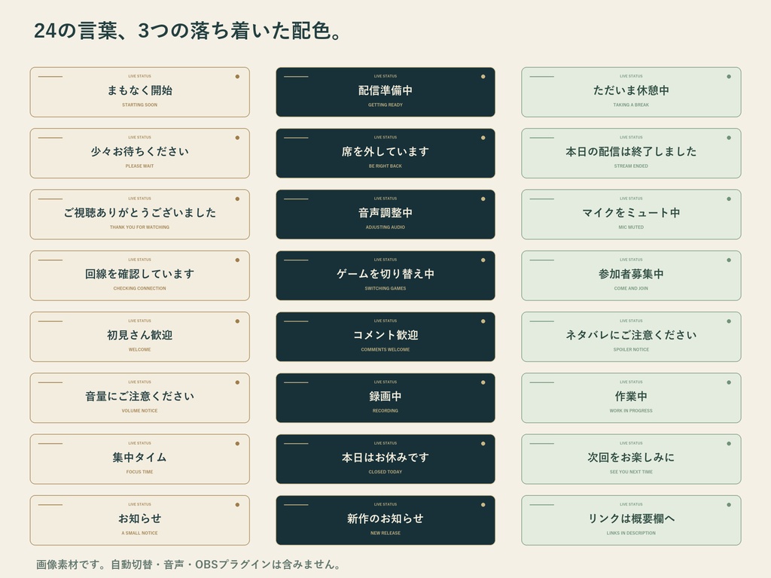The width and height of the screenshot is (771, 578).
Task: Click the status dot on コメント歓迎 card
Action: pyautogui.click(x=483, y=321)
